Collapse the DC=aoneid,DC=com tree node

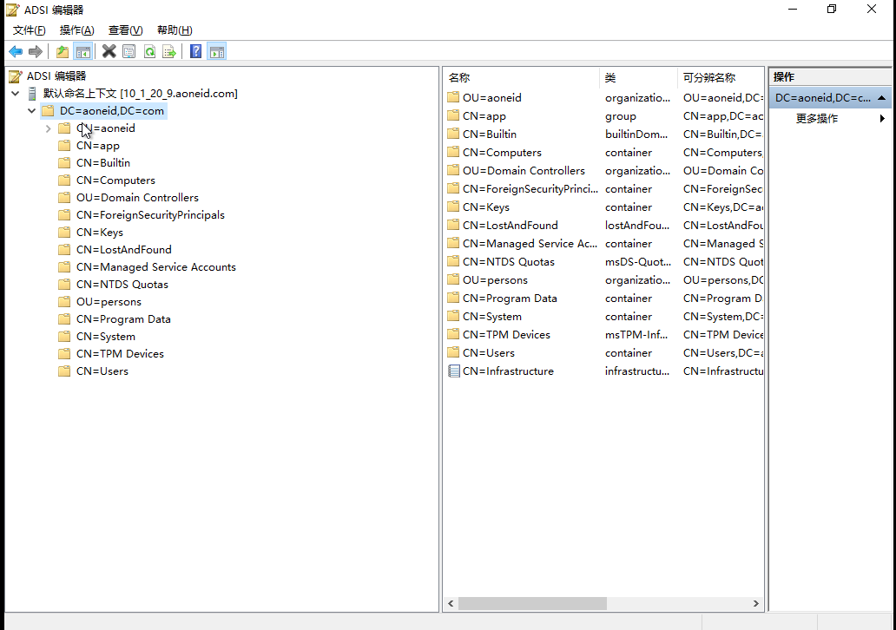[32, 111]
